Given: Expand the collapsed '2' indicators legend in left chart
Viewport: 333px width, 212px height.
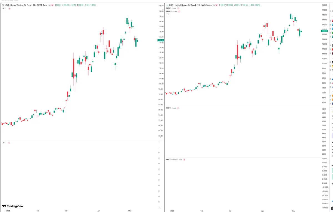Looking at the screenshot, I should pos(4,9).
